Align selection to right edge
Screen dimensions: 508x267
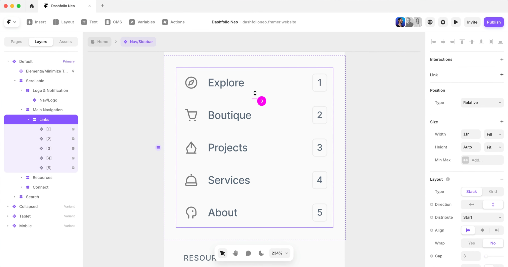pos(453,42)
